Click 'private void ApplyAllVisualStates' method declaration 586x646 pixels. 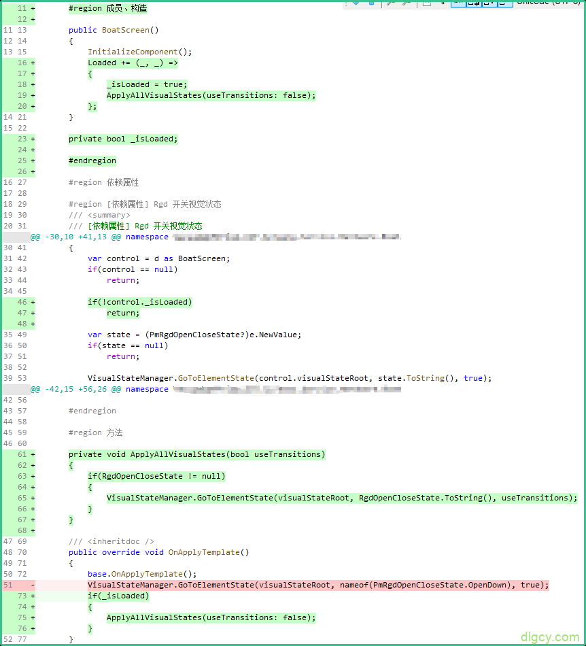point(196,454)
